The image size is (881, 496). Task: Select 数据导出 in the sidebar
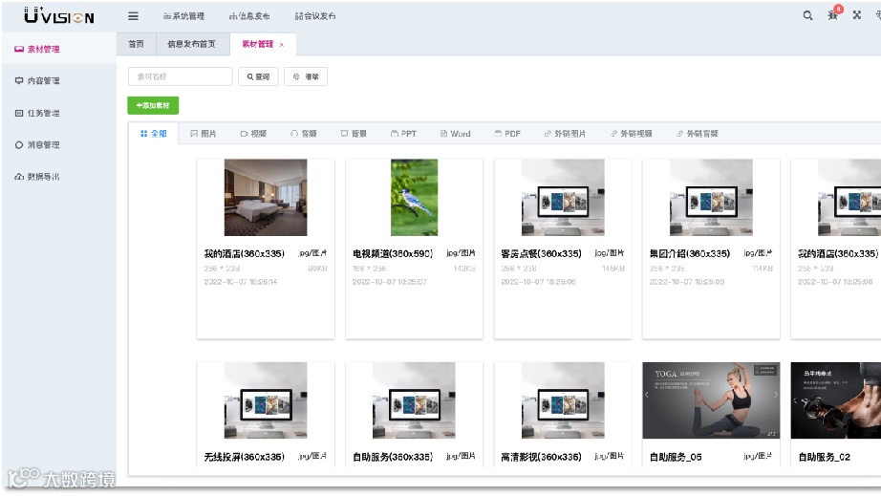tap(58, 177)
